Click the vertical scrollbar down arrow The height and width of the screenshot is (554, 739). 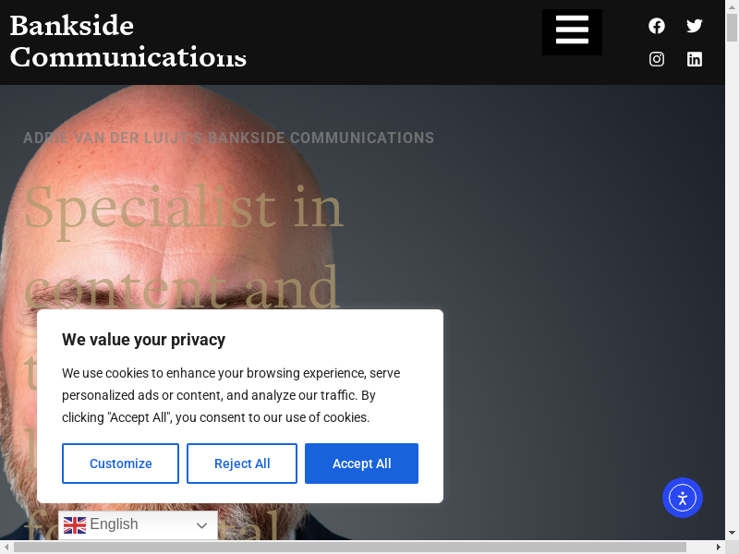[x=733, y=534]
